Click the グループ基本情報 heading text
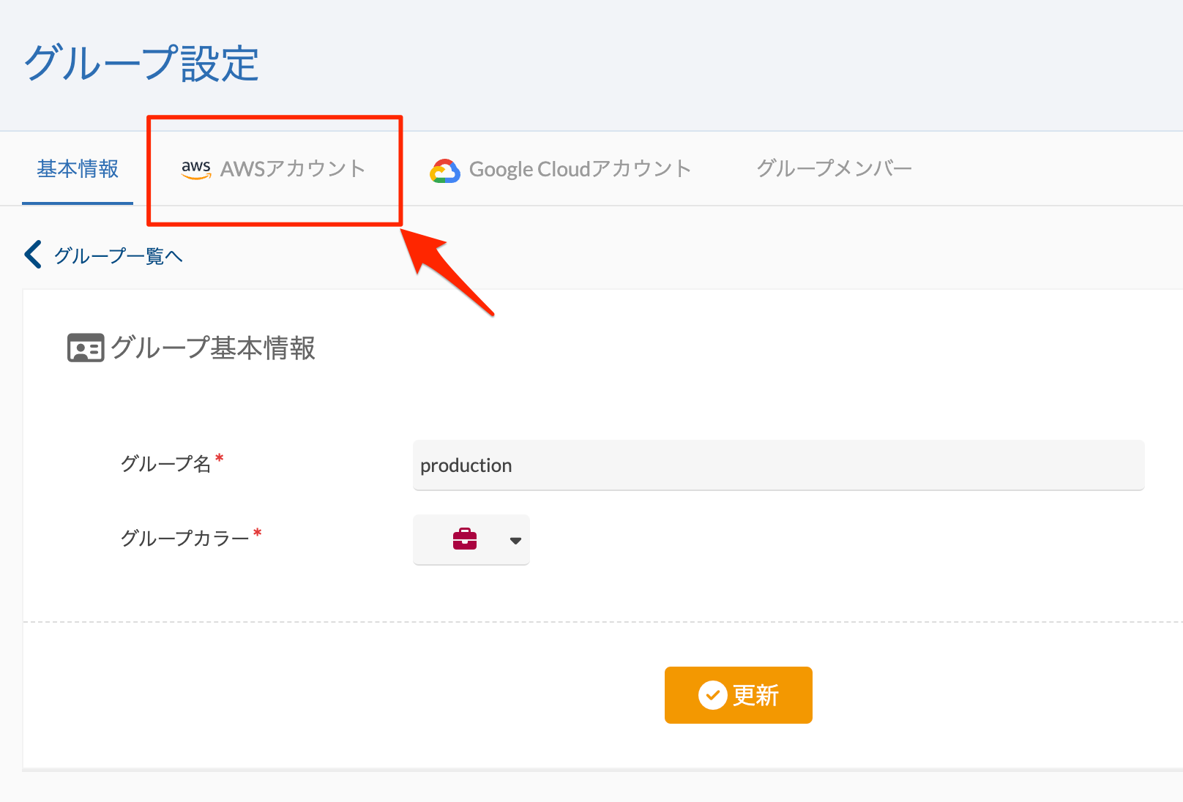Screen dimensions: 1183x802 tap(213, 348)
